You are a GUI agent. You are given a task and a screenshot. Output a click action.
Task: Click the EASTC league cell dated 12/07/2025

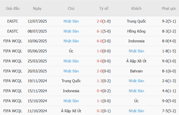13,21
